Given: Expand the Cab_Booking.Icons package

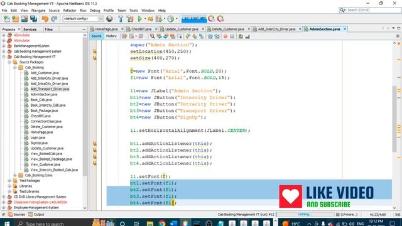Looking at the screenshot, I should click(15, 175).
